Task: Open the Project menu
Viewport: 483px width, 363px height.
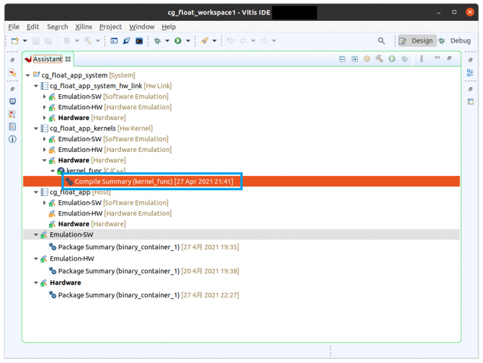Action: pyautogui.click(x=110, y=27)
